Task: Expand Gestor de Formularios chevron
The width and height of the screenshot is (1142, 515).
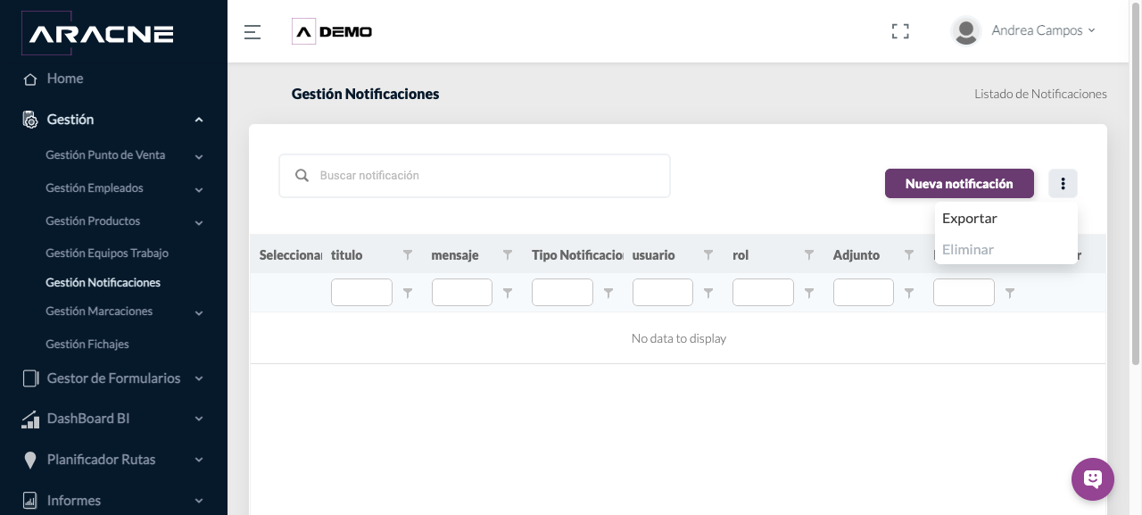Action: (198, 378)
